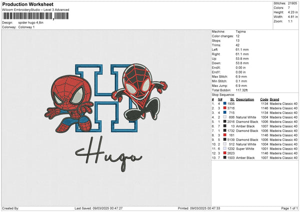Select stitch count 5139 in row 9
The height and width of the screenshot is (212, 300).
231,139
